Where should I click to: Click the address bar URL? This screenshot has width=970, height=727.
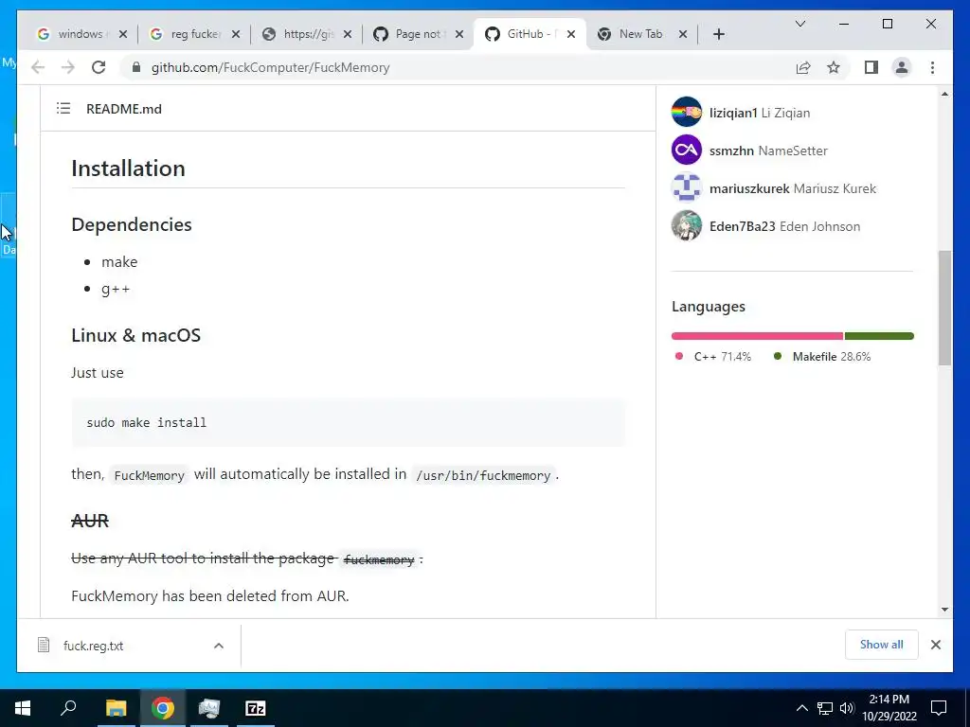(270, 67)
